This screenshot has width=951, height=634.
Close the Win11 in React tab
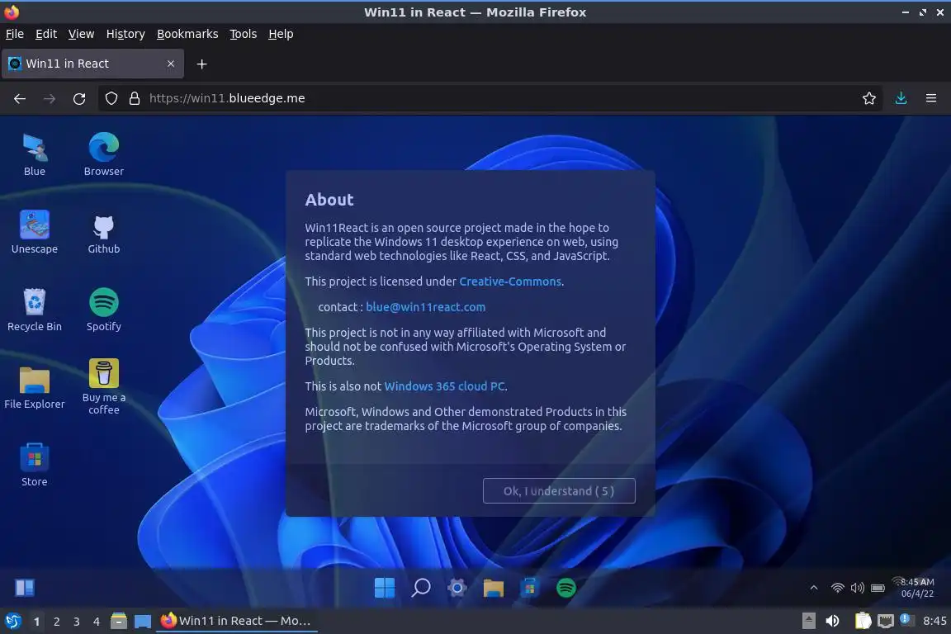170,64
